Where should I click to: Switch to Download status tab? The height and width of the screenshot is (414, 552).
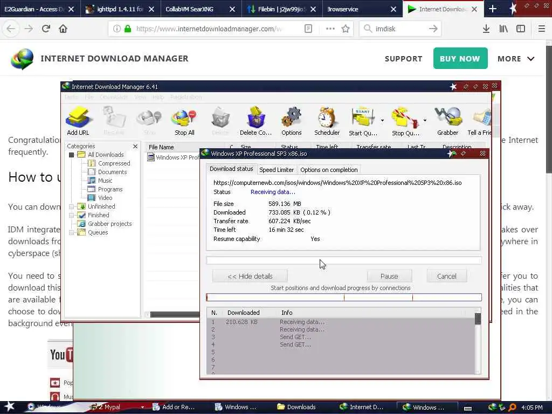231,169
